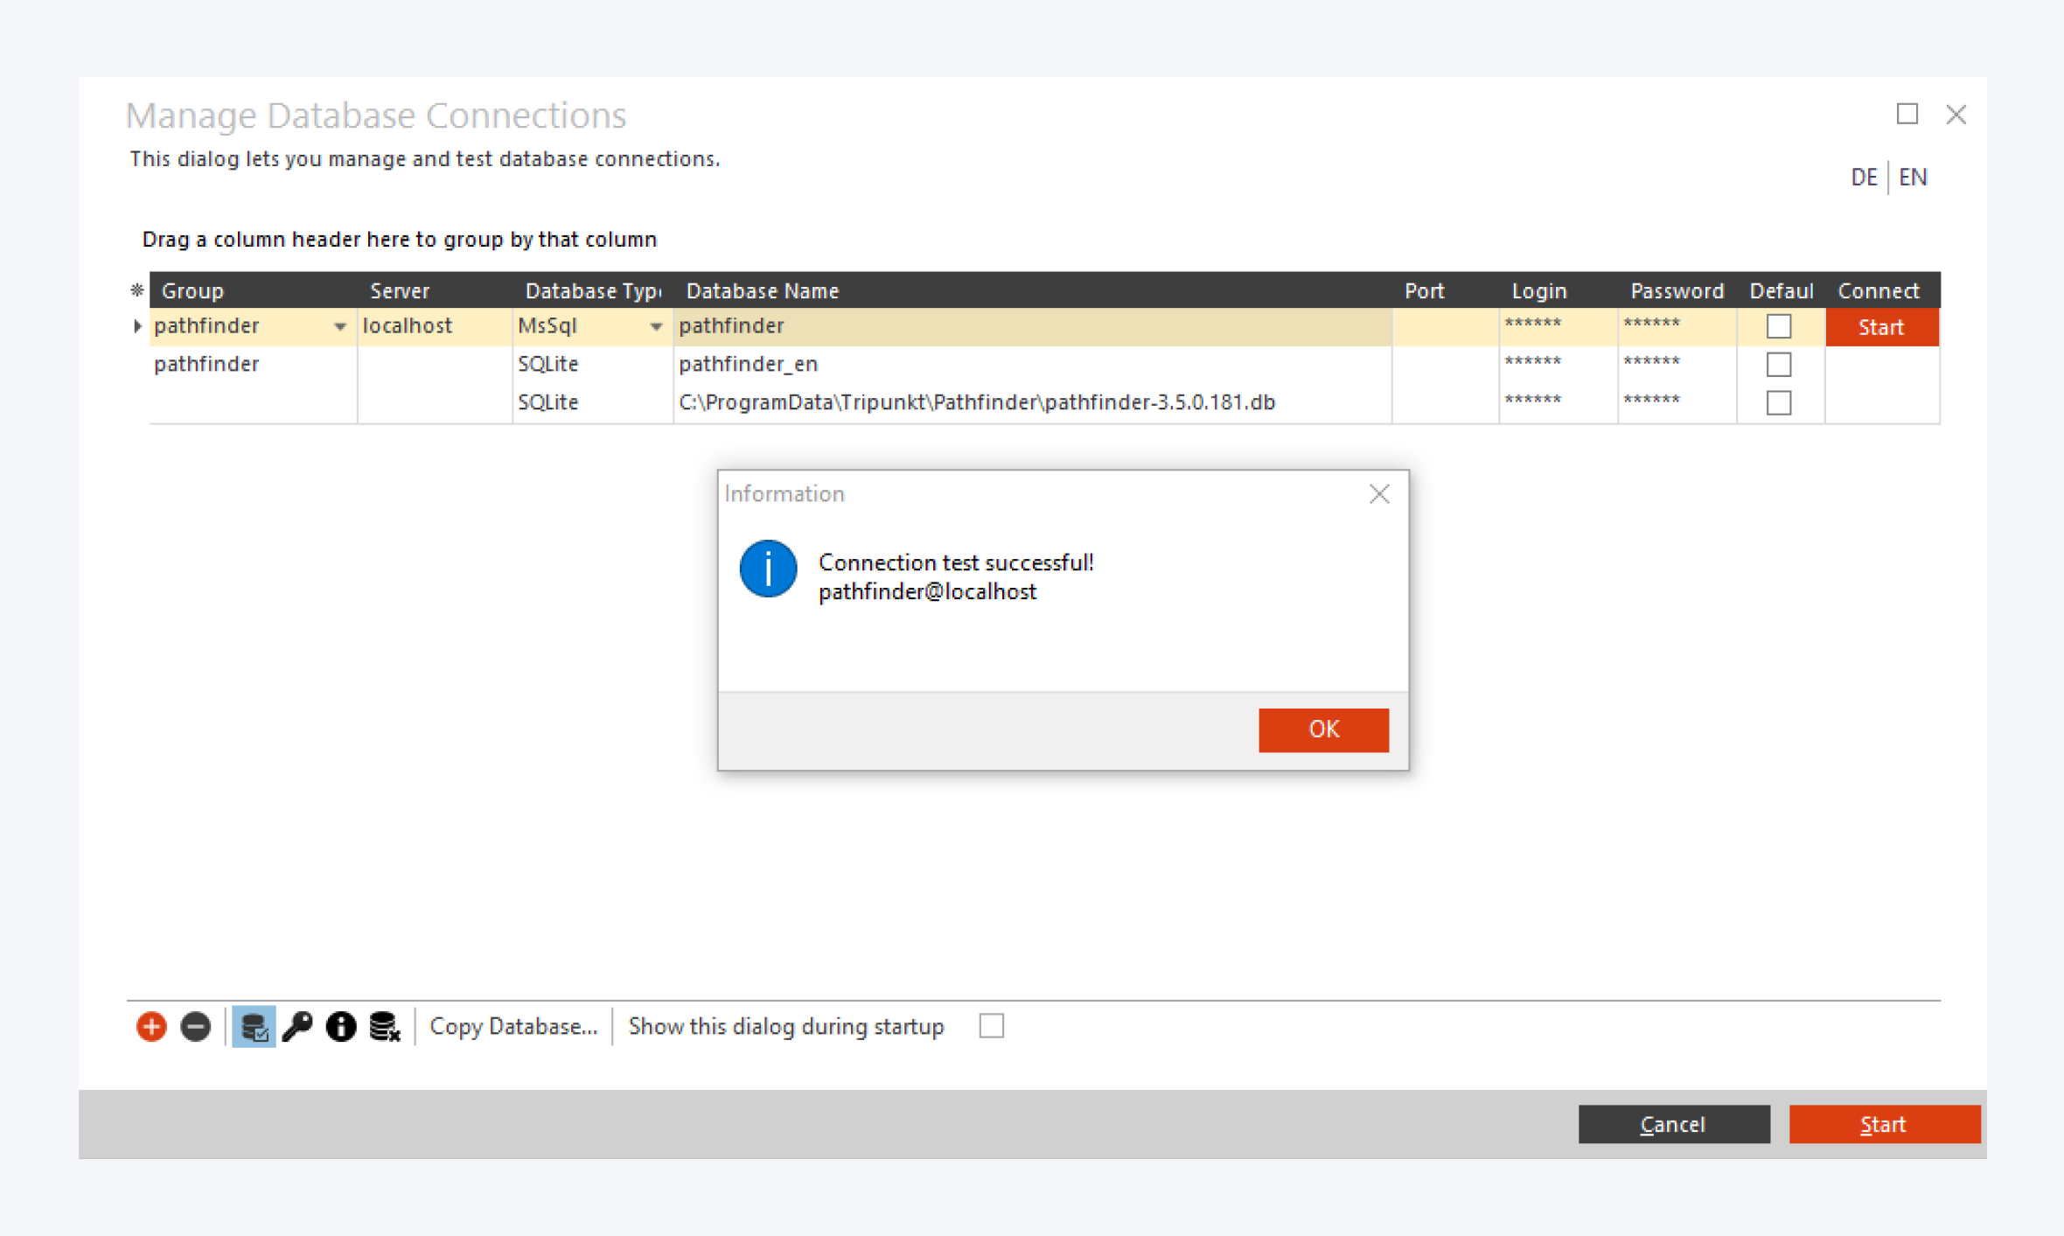This screenshot has width=2064, height=1236.
Task: Delete database with the database-x icon
Action: coord(383,1026)
